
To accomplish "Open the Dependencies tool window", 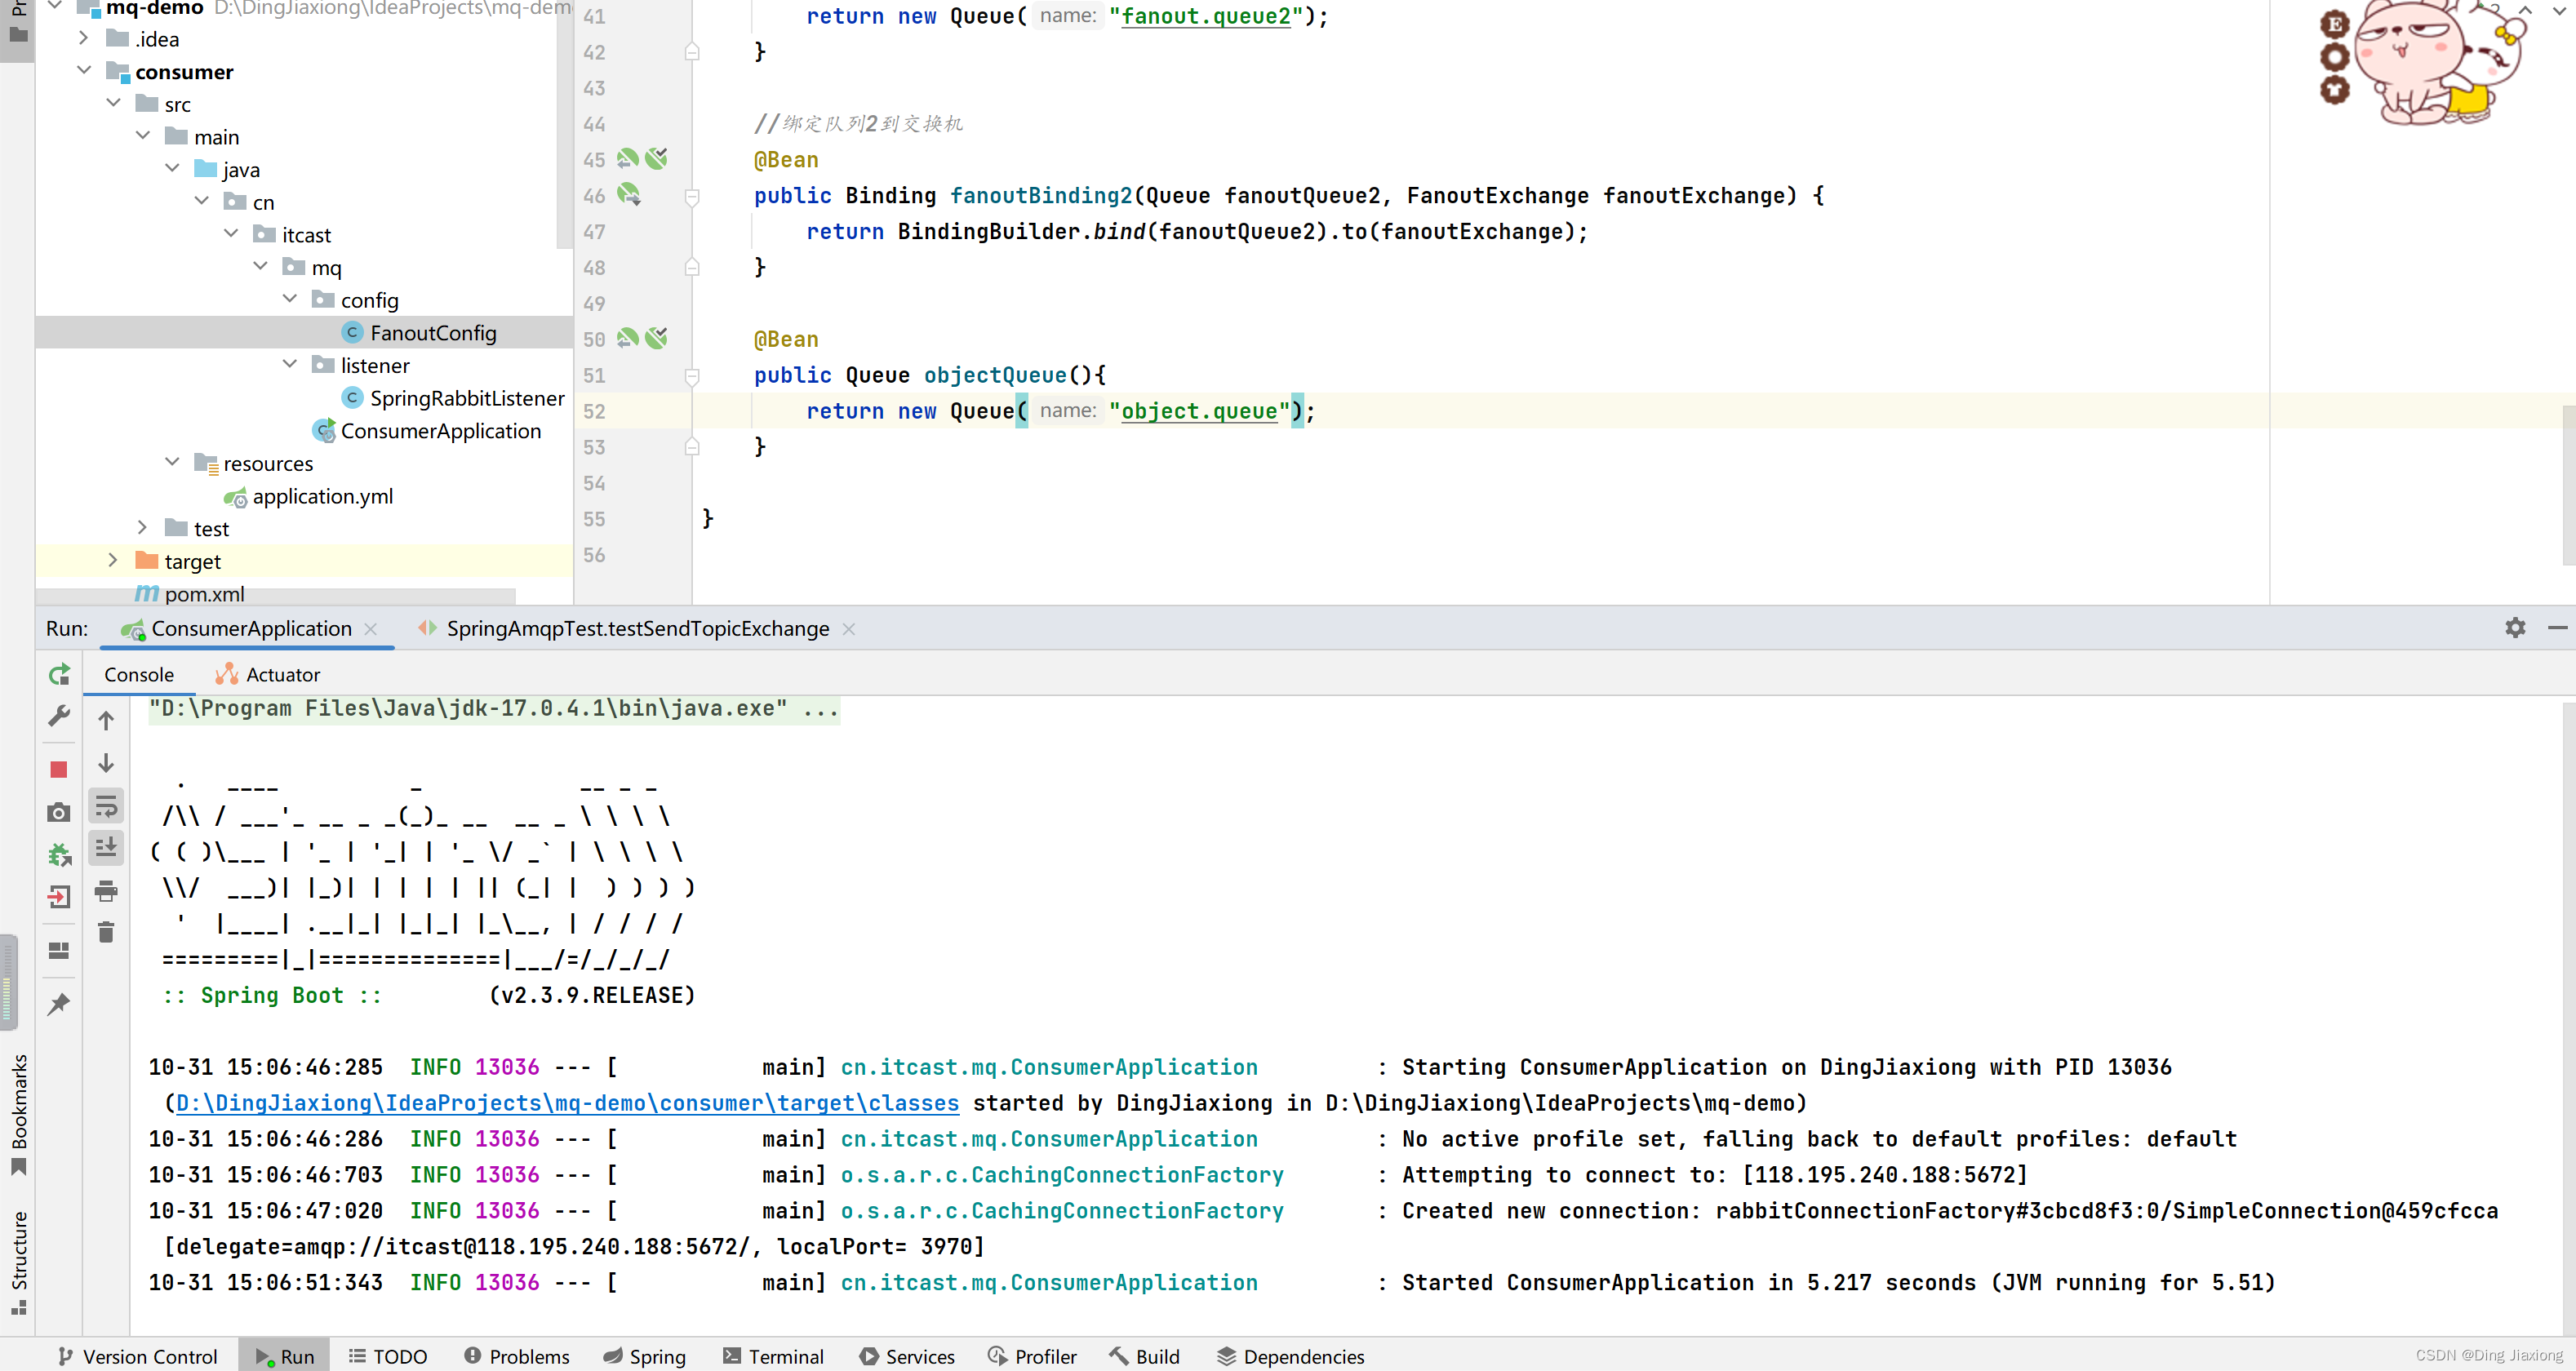I will pos(1291,1356).
